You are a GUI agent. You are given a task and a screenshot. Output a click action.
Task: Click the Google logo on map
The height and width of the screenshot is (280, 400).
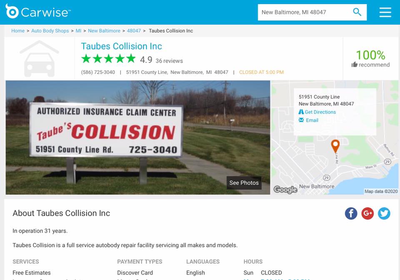click(285, 189)
